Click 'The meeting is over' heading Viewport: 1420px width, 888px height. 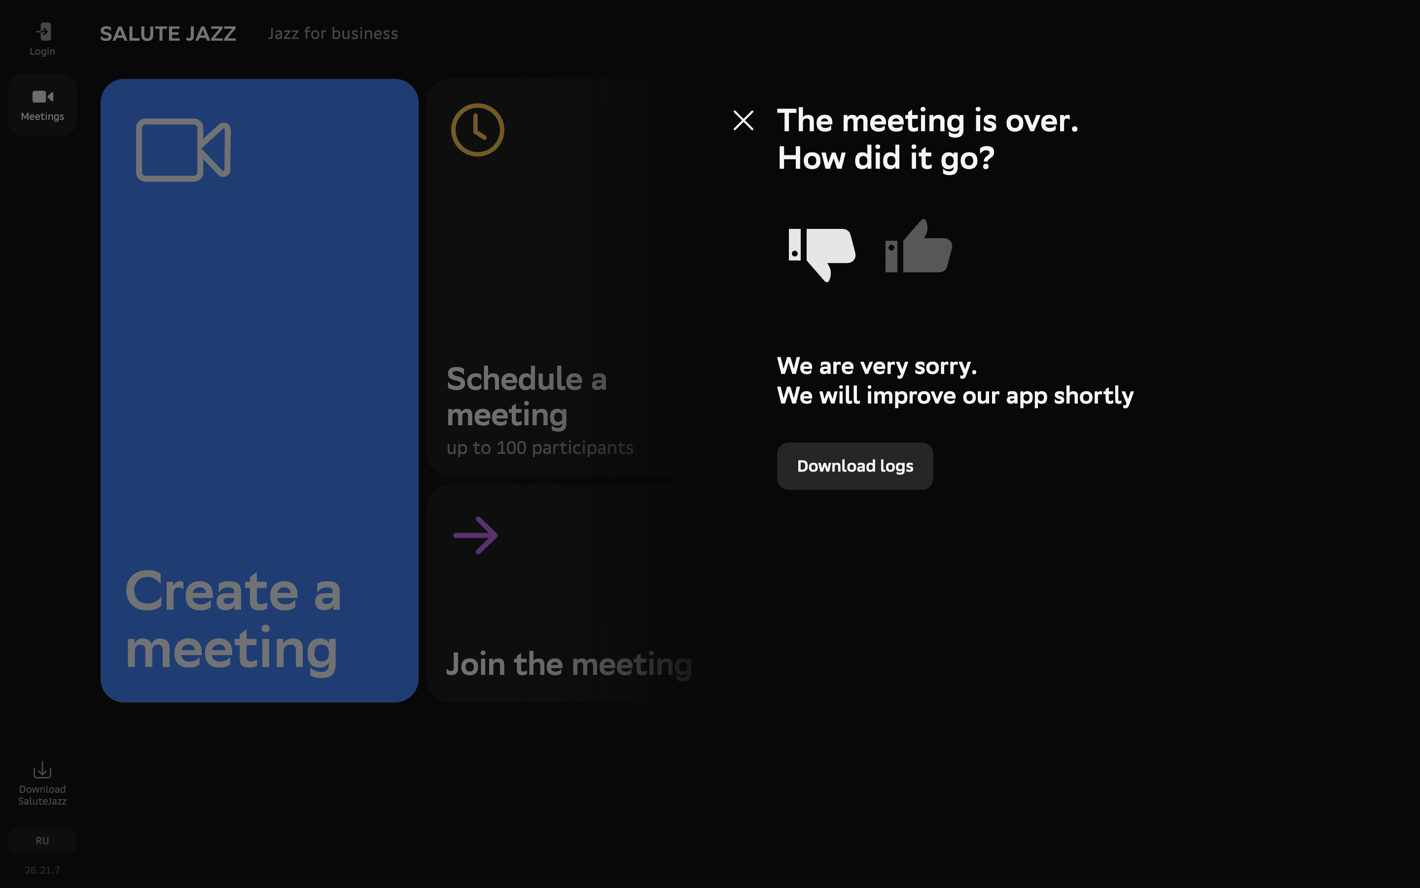[928, 120]
